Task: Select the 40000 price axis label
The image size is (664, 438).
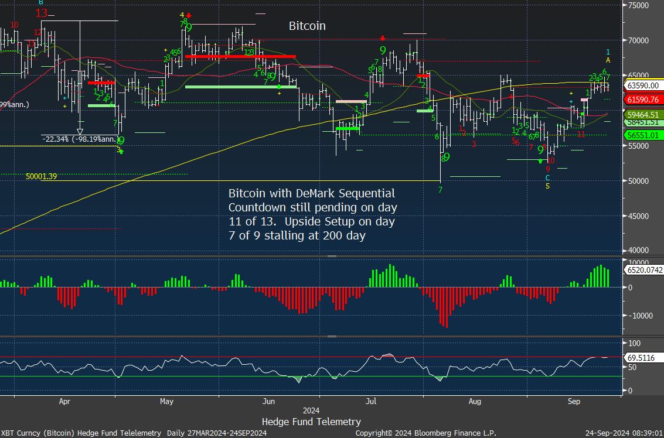Action: [638, 251]
